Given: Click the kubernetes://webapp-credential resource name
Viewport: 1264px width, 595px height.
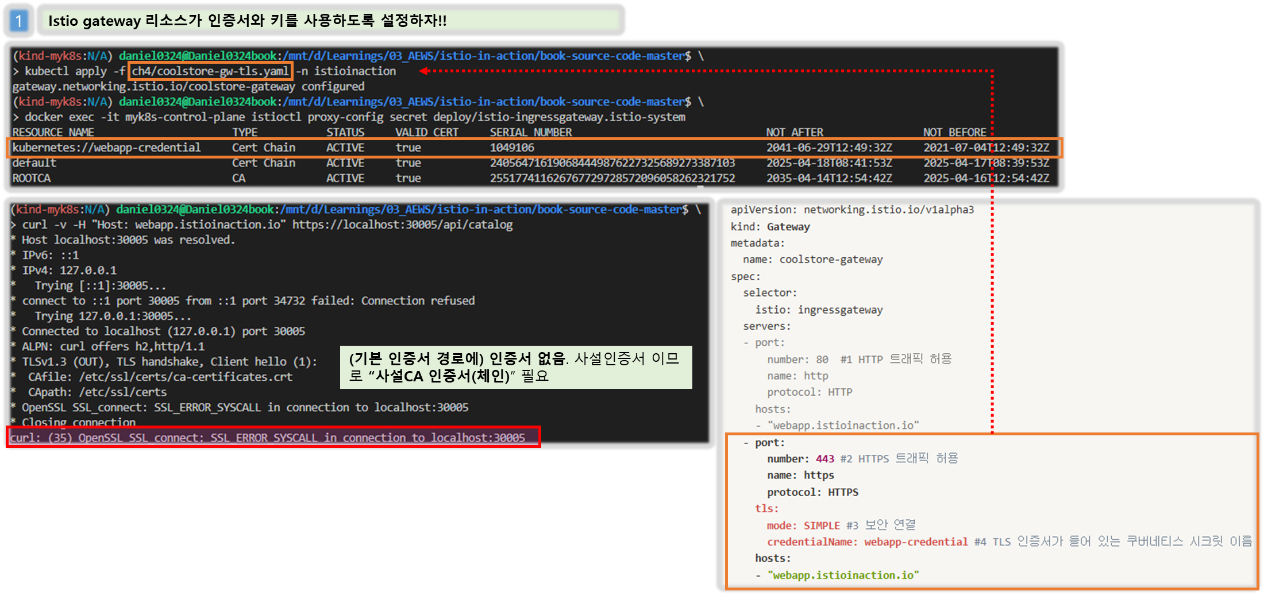Looking at the screenshot, I should [x=106, y=148].
